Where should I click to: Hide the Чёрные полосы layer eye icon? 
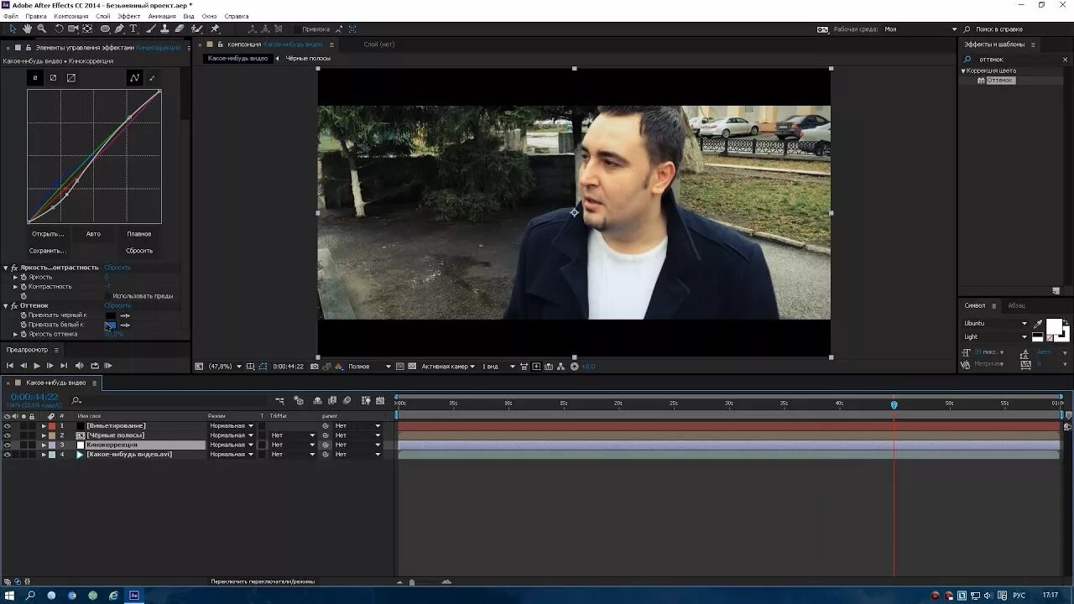point(7,435)
